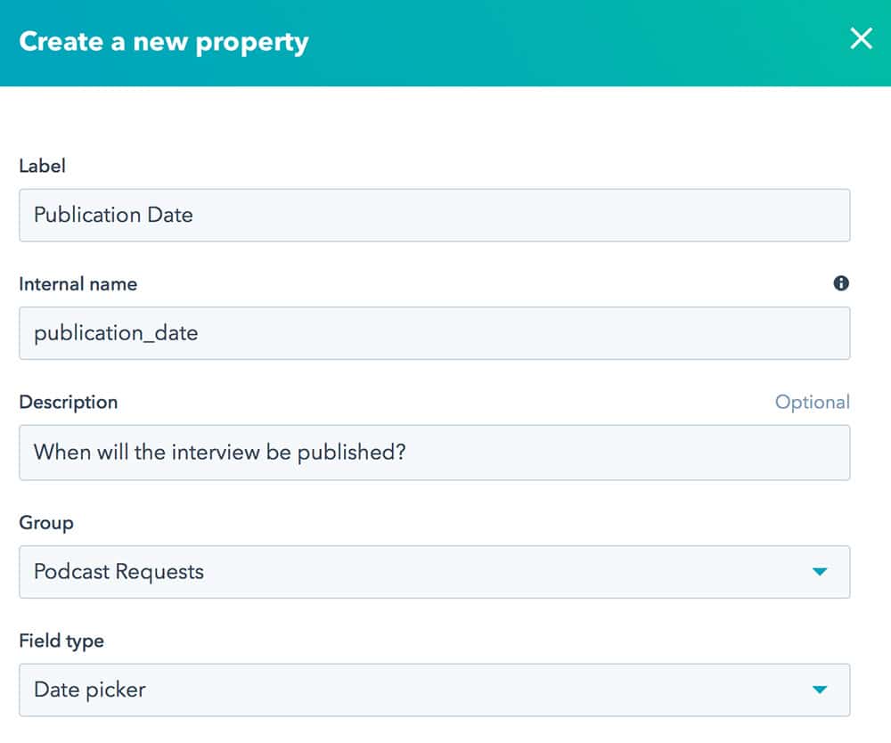Close the Create a new property dialog
Viewport: 891px width, 743px height.
coord(860,39)
